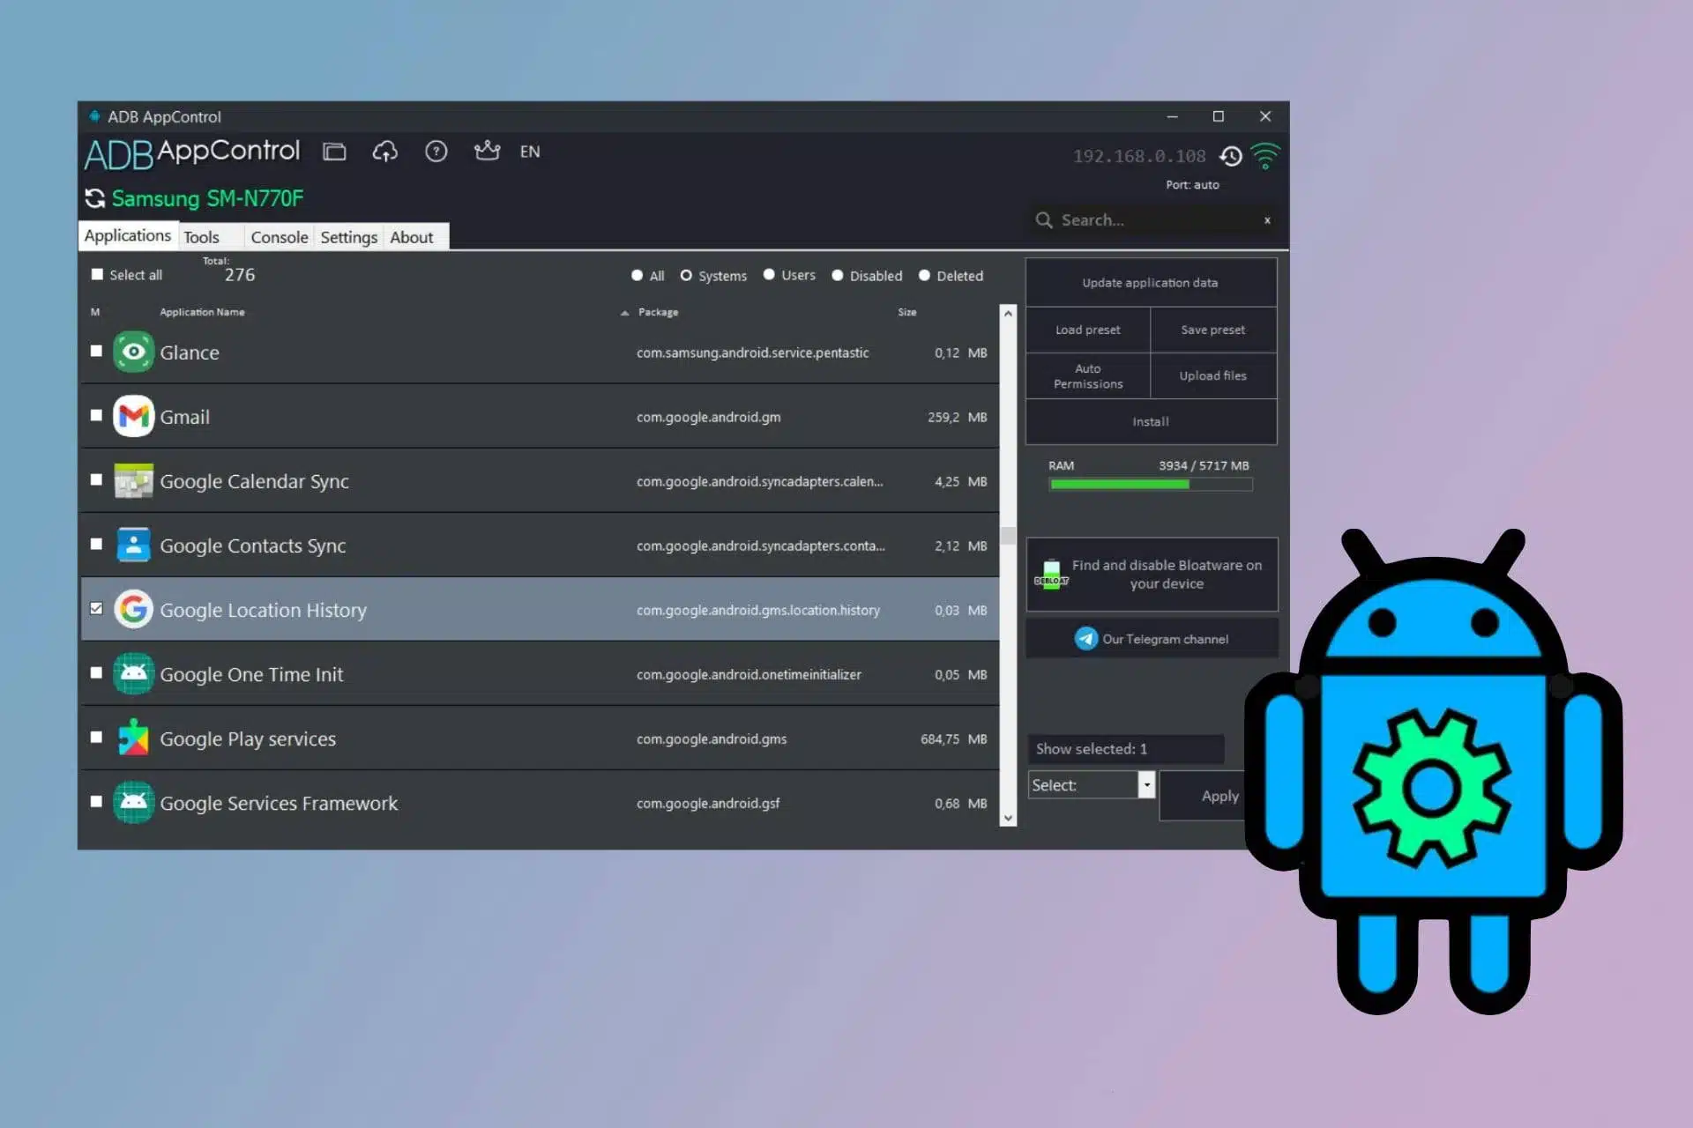
Task: Click the app list scrollbar thumb
Action: (x=1008, y=536)
